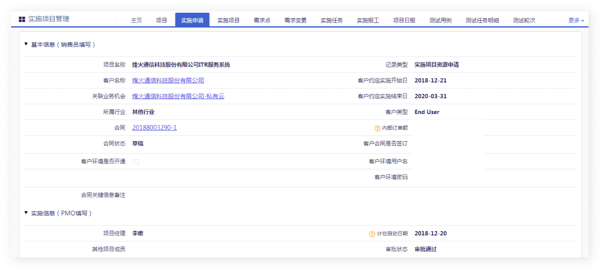Click the approval status 审批通过

click(x=425, y=249)
